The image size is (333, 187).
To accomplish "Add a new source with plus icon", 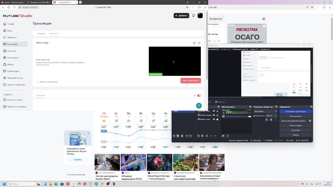I will (198, 136).
